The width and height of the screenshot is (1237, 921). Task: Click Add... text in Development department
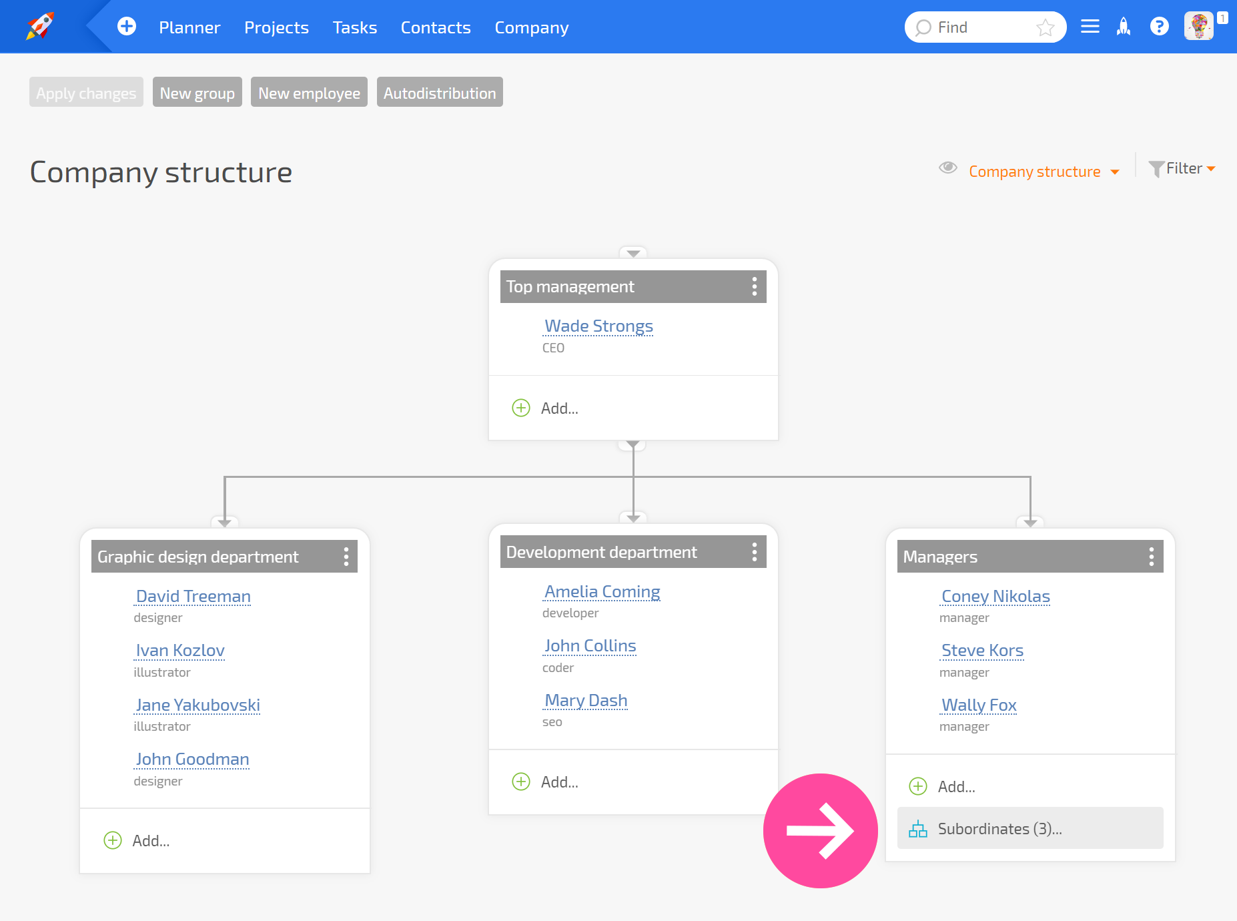pos(560,782)
